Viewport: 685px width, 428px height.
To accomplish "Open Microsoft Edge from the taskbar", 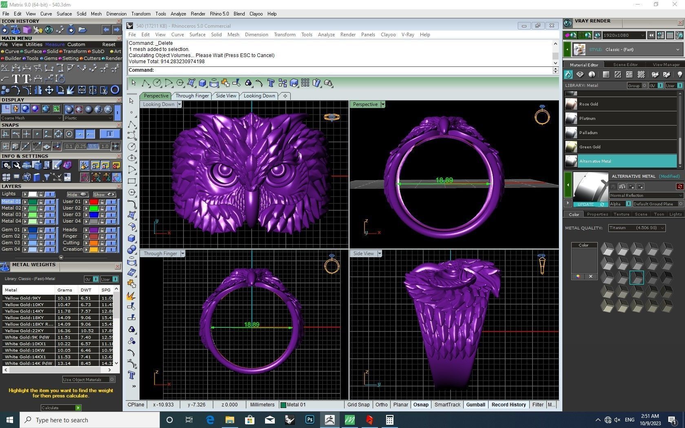I will (210, 419).
